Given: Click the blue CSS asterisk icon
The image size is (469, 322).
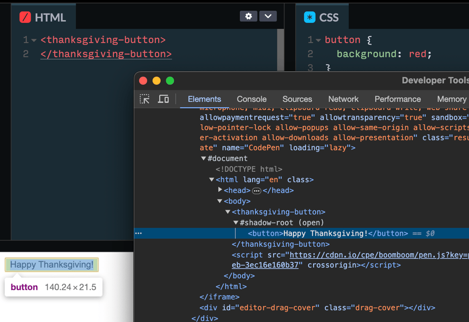Looking at the screenshot, I should [309, 18].
